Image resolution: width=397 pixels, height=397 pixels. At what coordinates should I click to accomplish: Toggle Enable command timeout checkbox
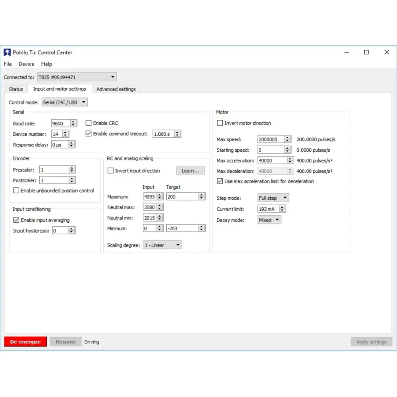(x=89, y=134)
